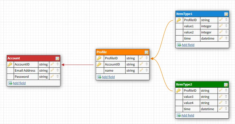Click reorder arrows on Password row
The height and width of the screenshot is (124, 235).
tap(58, 76)
